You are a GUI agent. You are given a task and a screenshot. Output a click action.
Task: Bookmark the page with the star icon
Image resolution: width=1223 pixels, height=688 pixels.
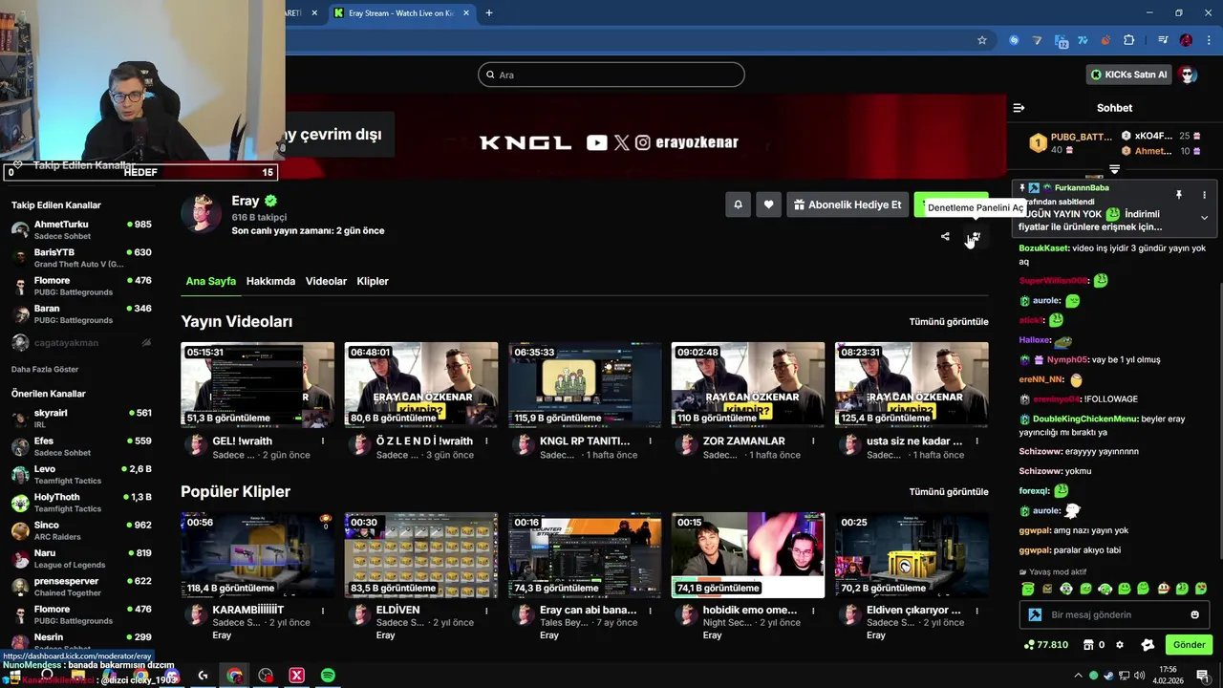[981, 40]
